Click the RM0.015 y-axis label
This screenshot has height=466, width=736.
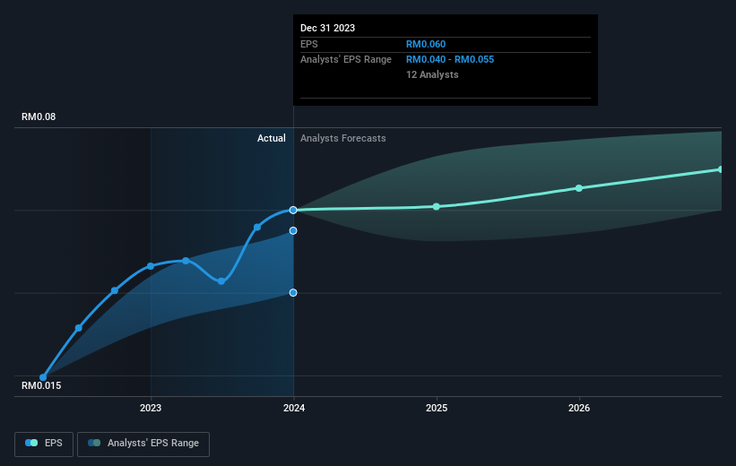tap(41, 385)
